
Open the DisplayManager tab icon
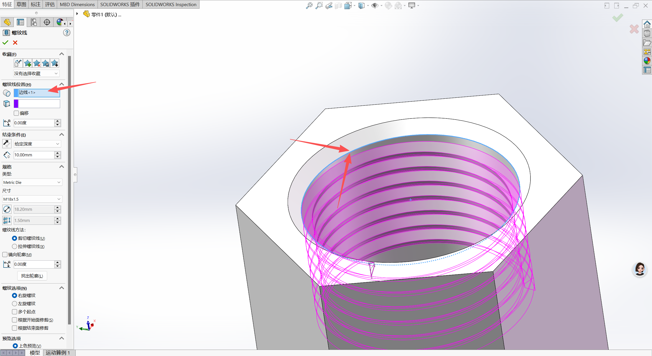click(x=60, y=22)
